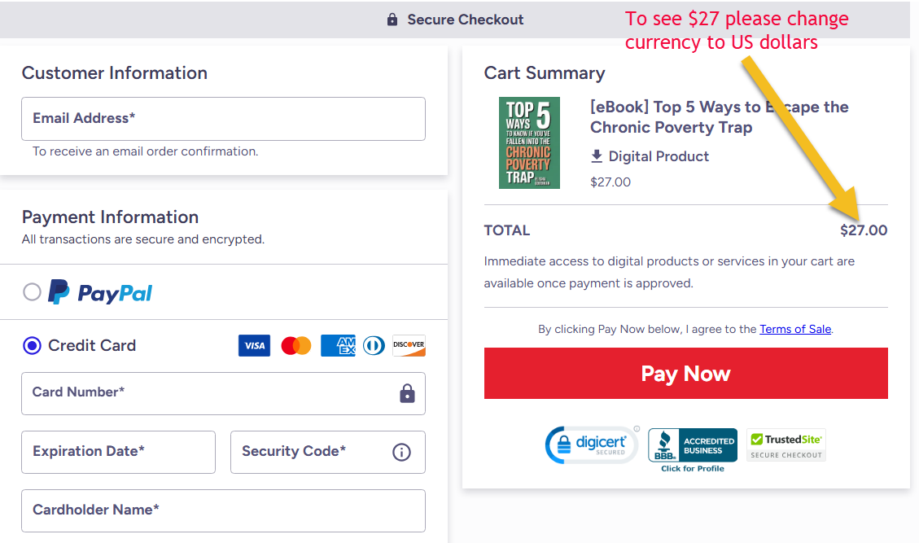Click the American Express icon
The height and width of the screenshot is (543, 919).
[x=338, y=346]
